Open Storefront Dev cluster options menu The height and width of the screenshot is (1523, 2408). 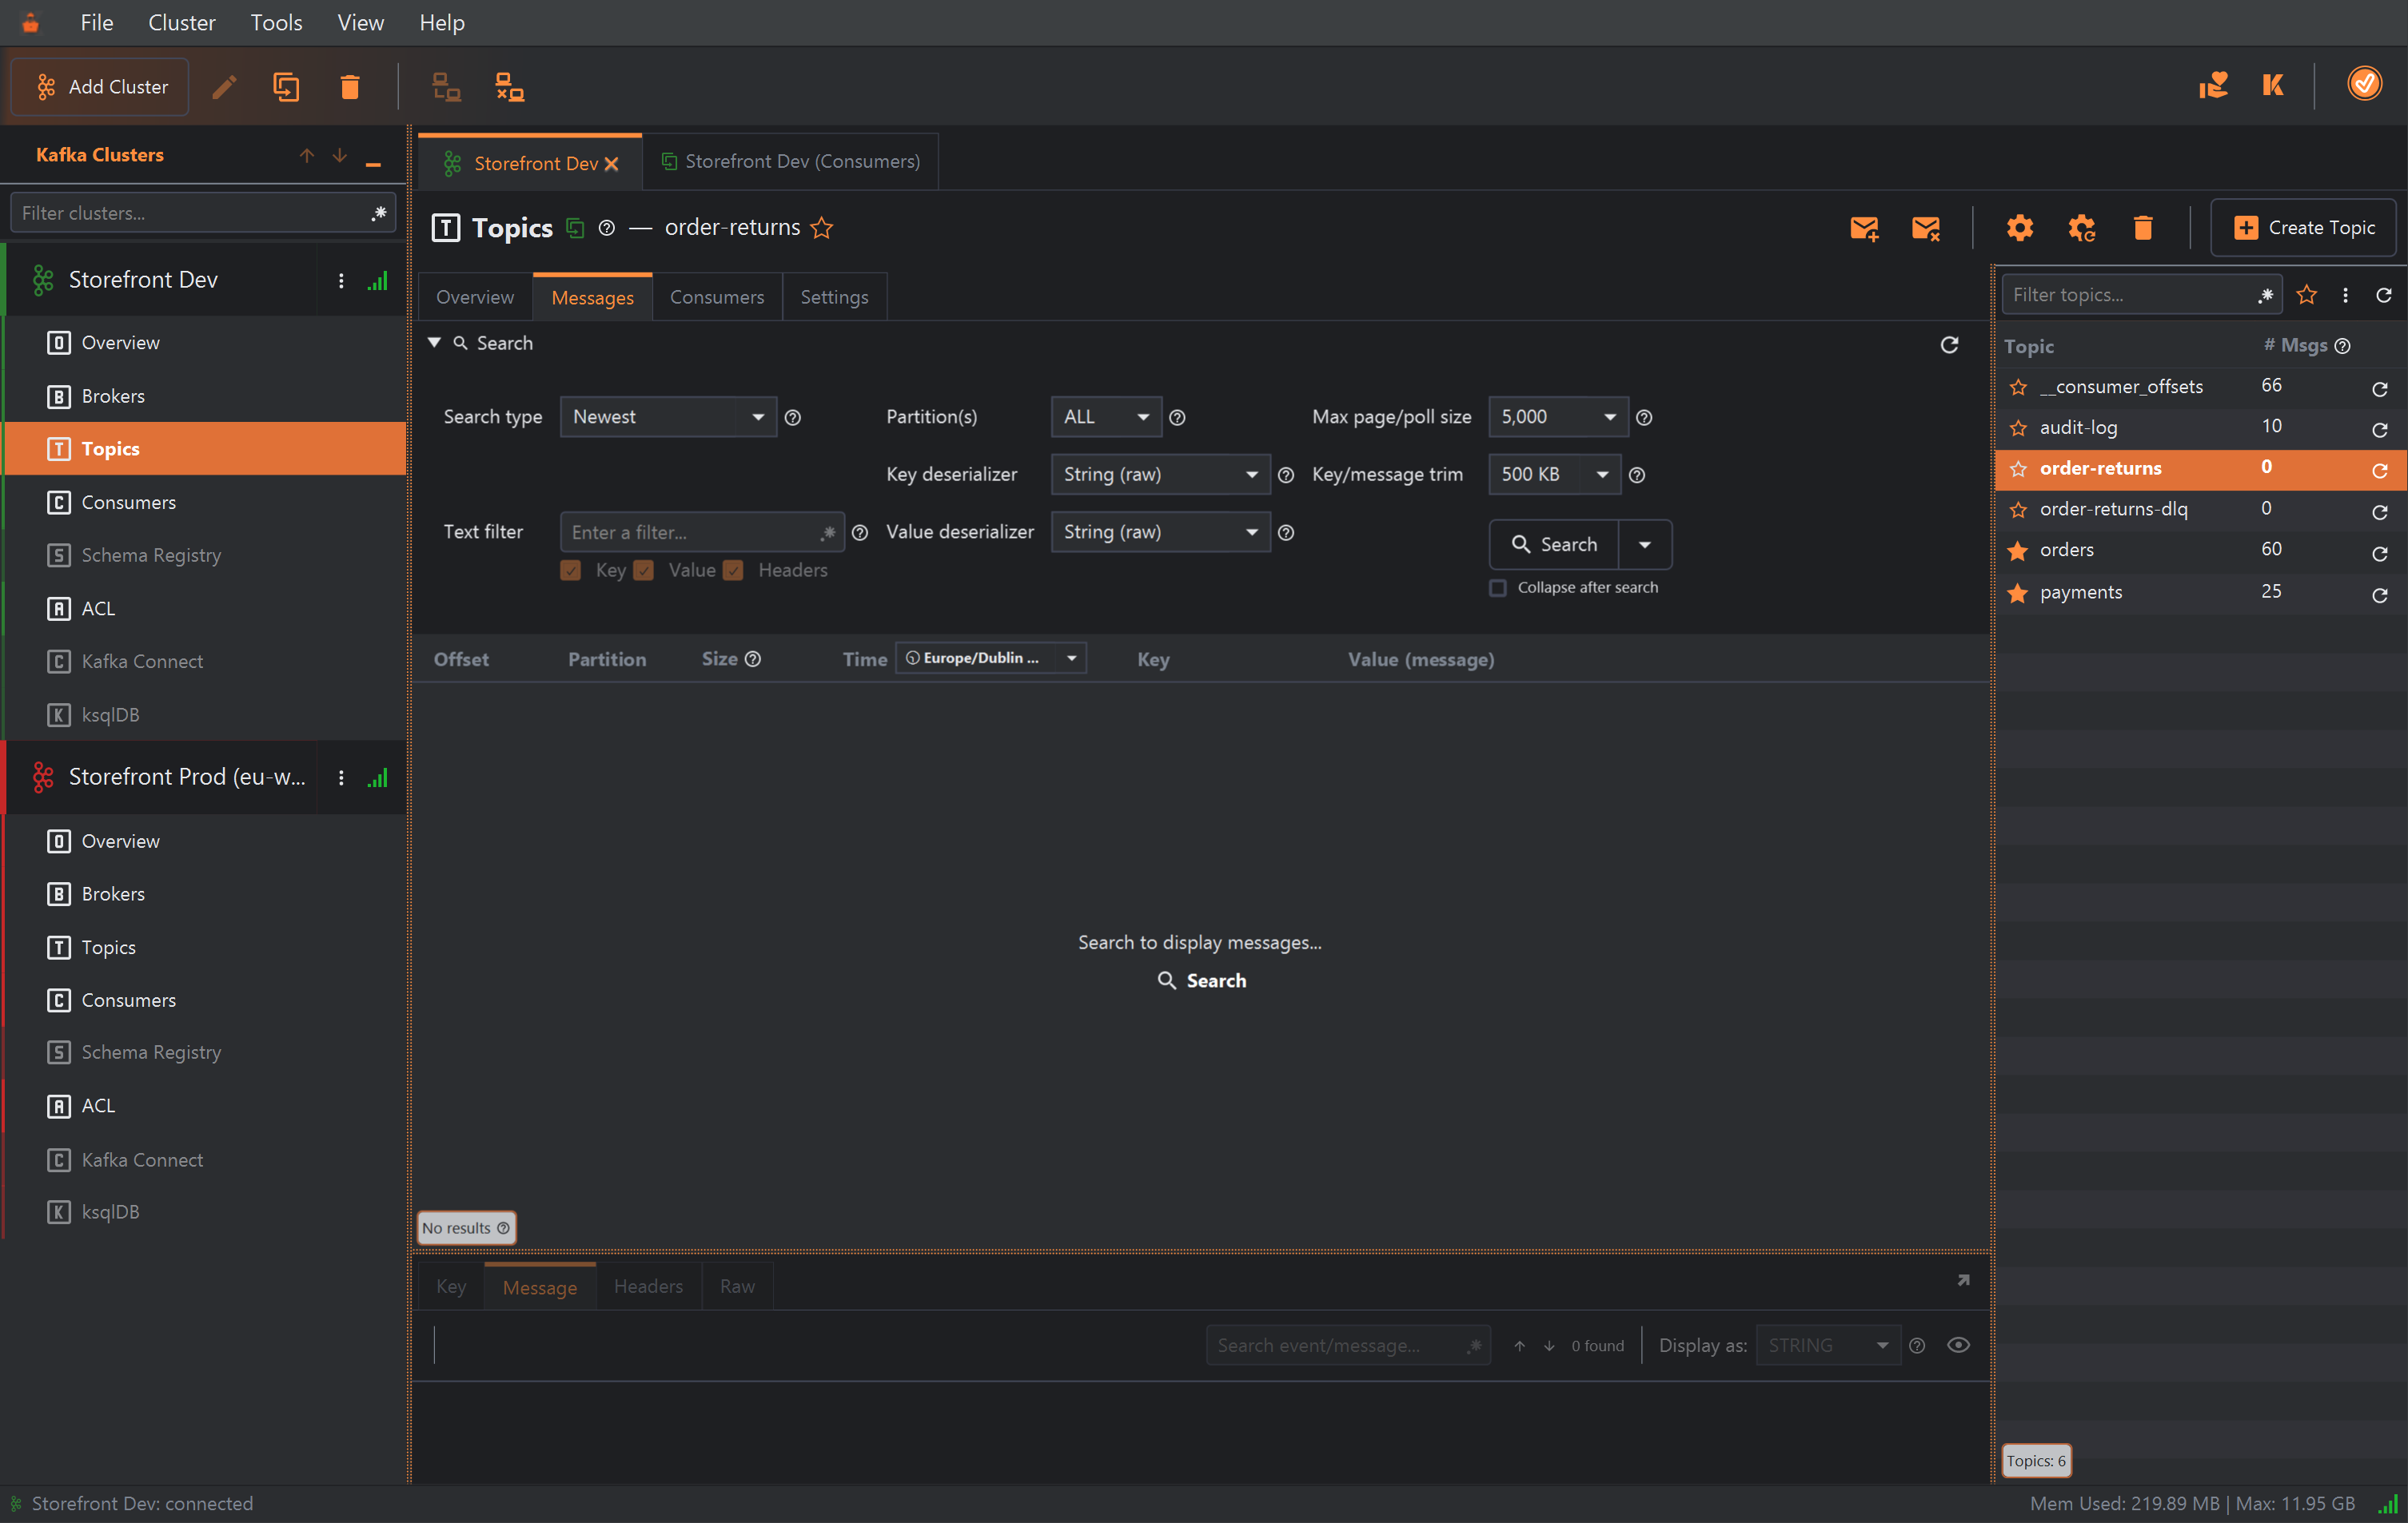[341, 280]
